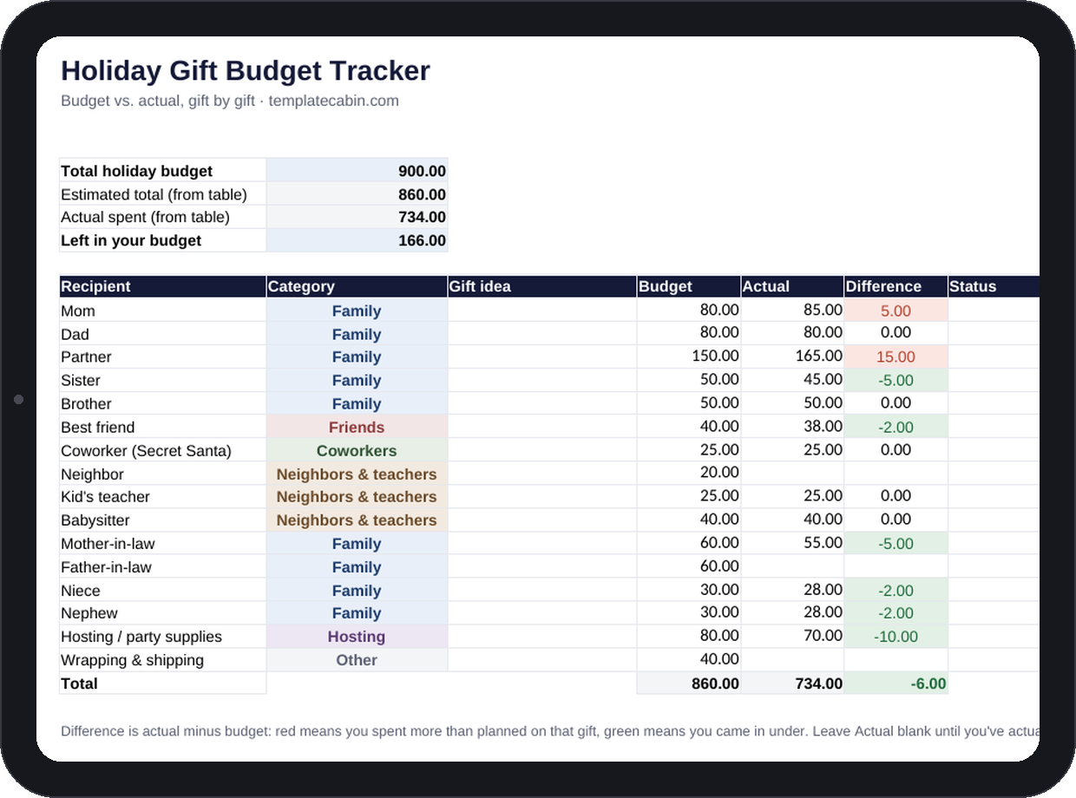Select the total actual 734.00 in table
This screenshot has width=1076, height=798.
click(792, 684)
